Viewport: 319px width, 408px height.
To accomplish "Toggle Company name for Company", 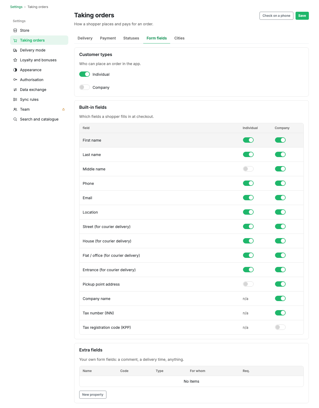I will 280,298.
